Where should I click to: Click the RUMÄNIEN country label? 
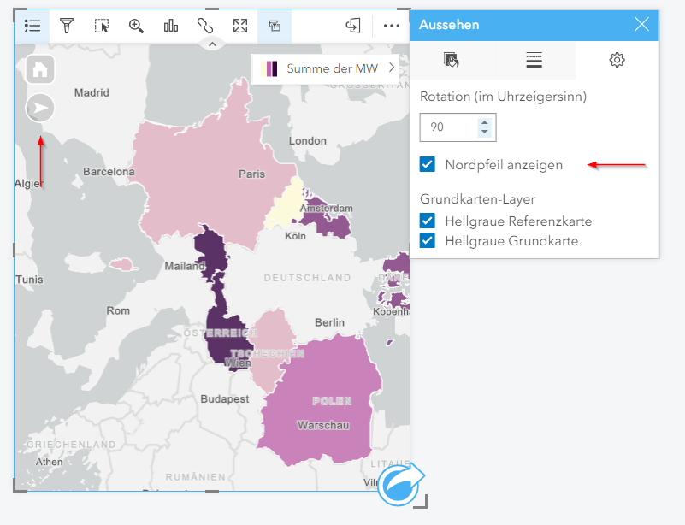[196, 477]
